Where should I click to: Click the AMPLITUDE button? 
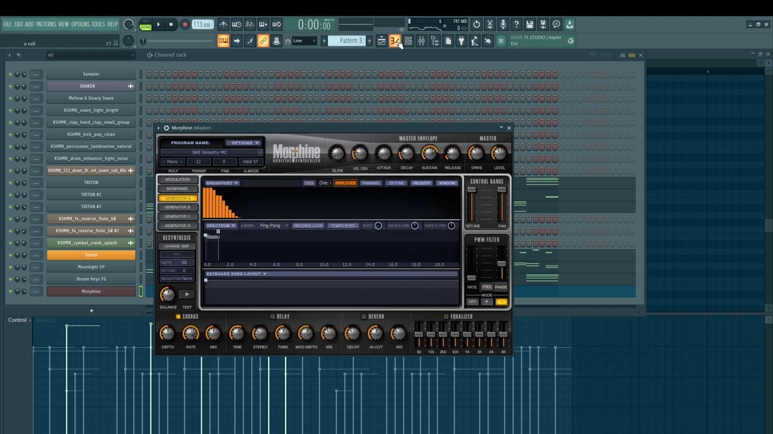point(345,183)
